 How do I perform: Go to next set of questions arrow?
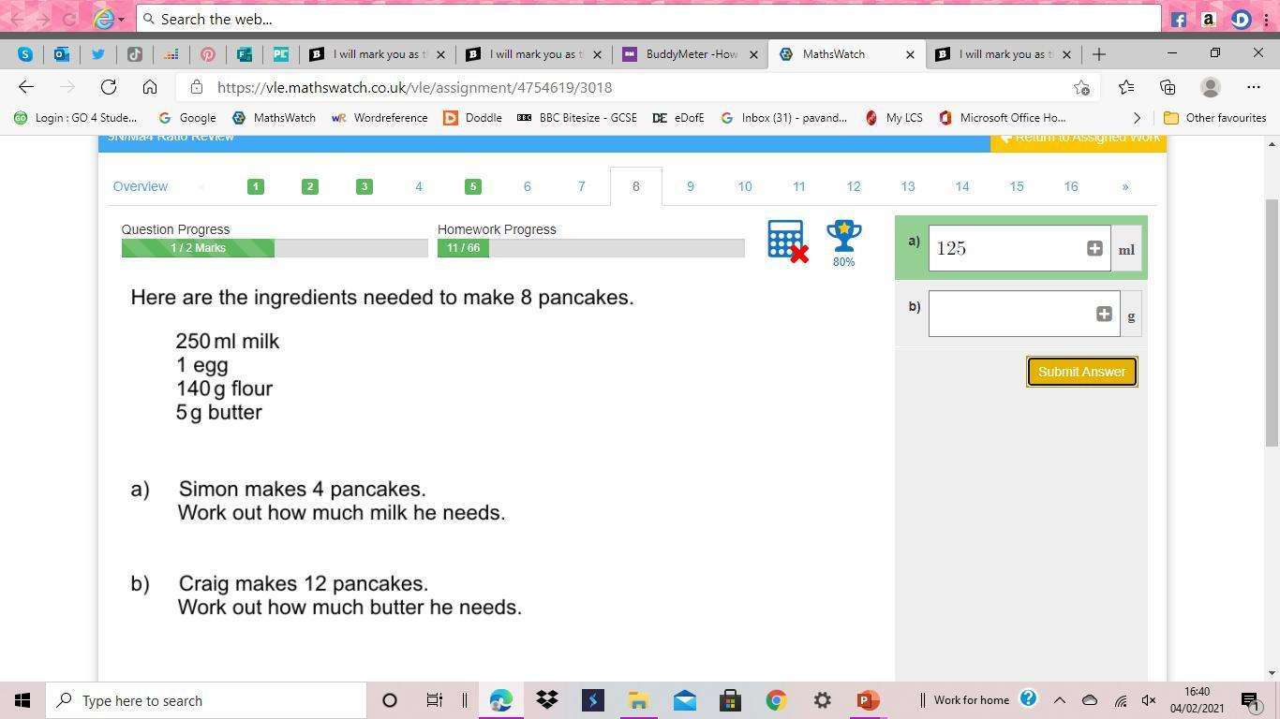pos(1124,186)
